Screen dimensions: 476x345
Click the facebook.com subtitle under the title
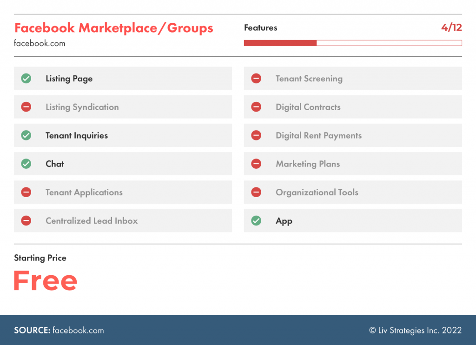(x=40, y=43)
